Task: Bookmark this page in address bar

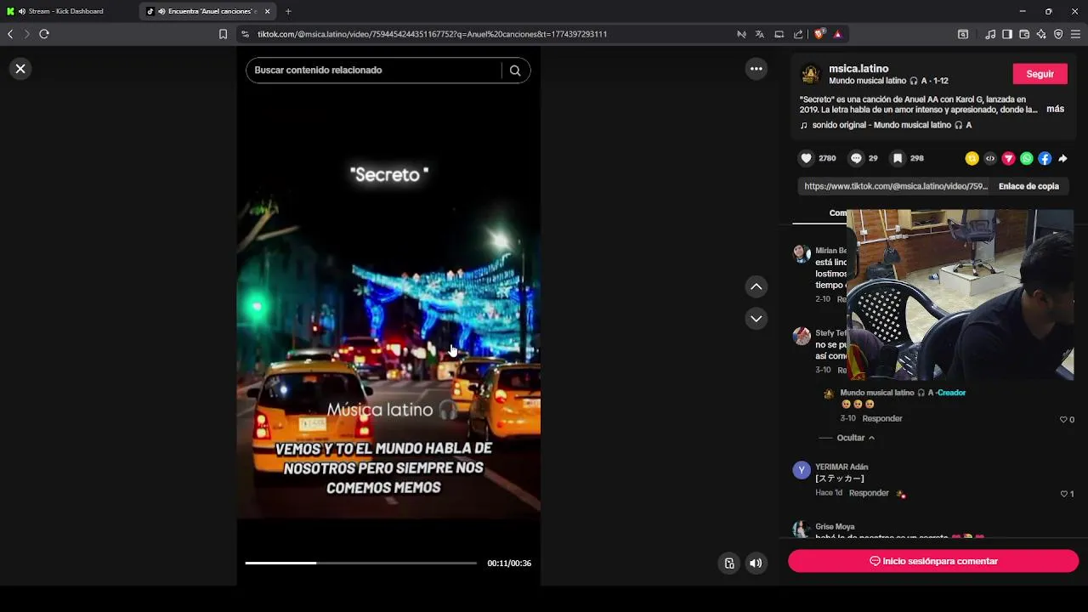Action: click(x=223, y=34)
